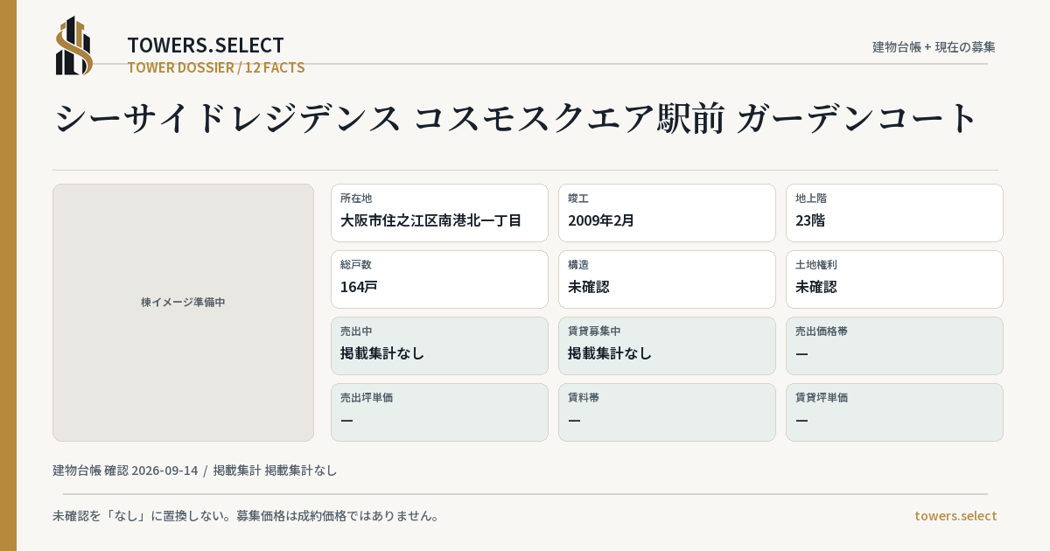
Task: Select the 所在地 card with 大阪市住之江区南港北一丁目
Action: 439,213
